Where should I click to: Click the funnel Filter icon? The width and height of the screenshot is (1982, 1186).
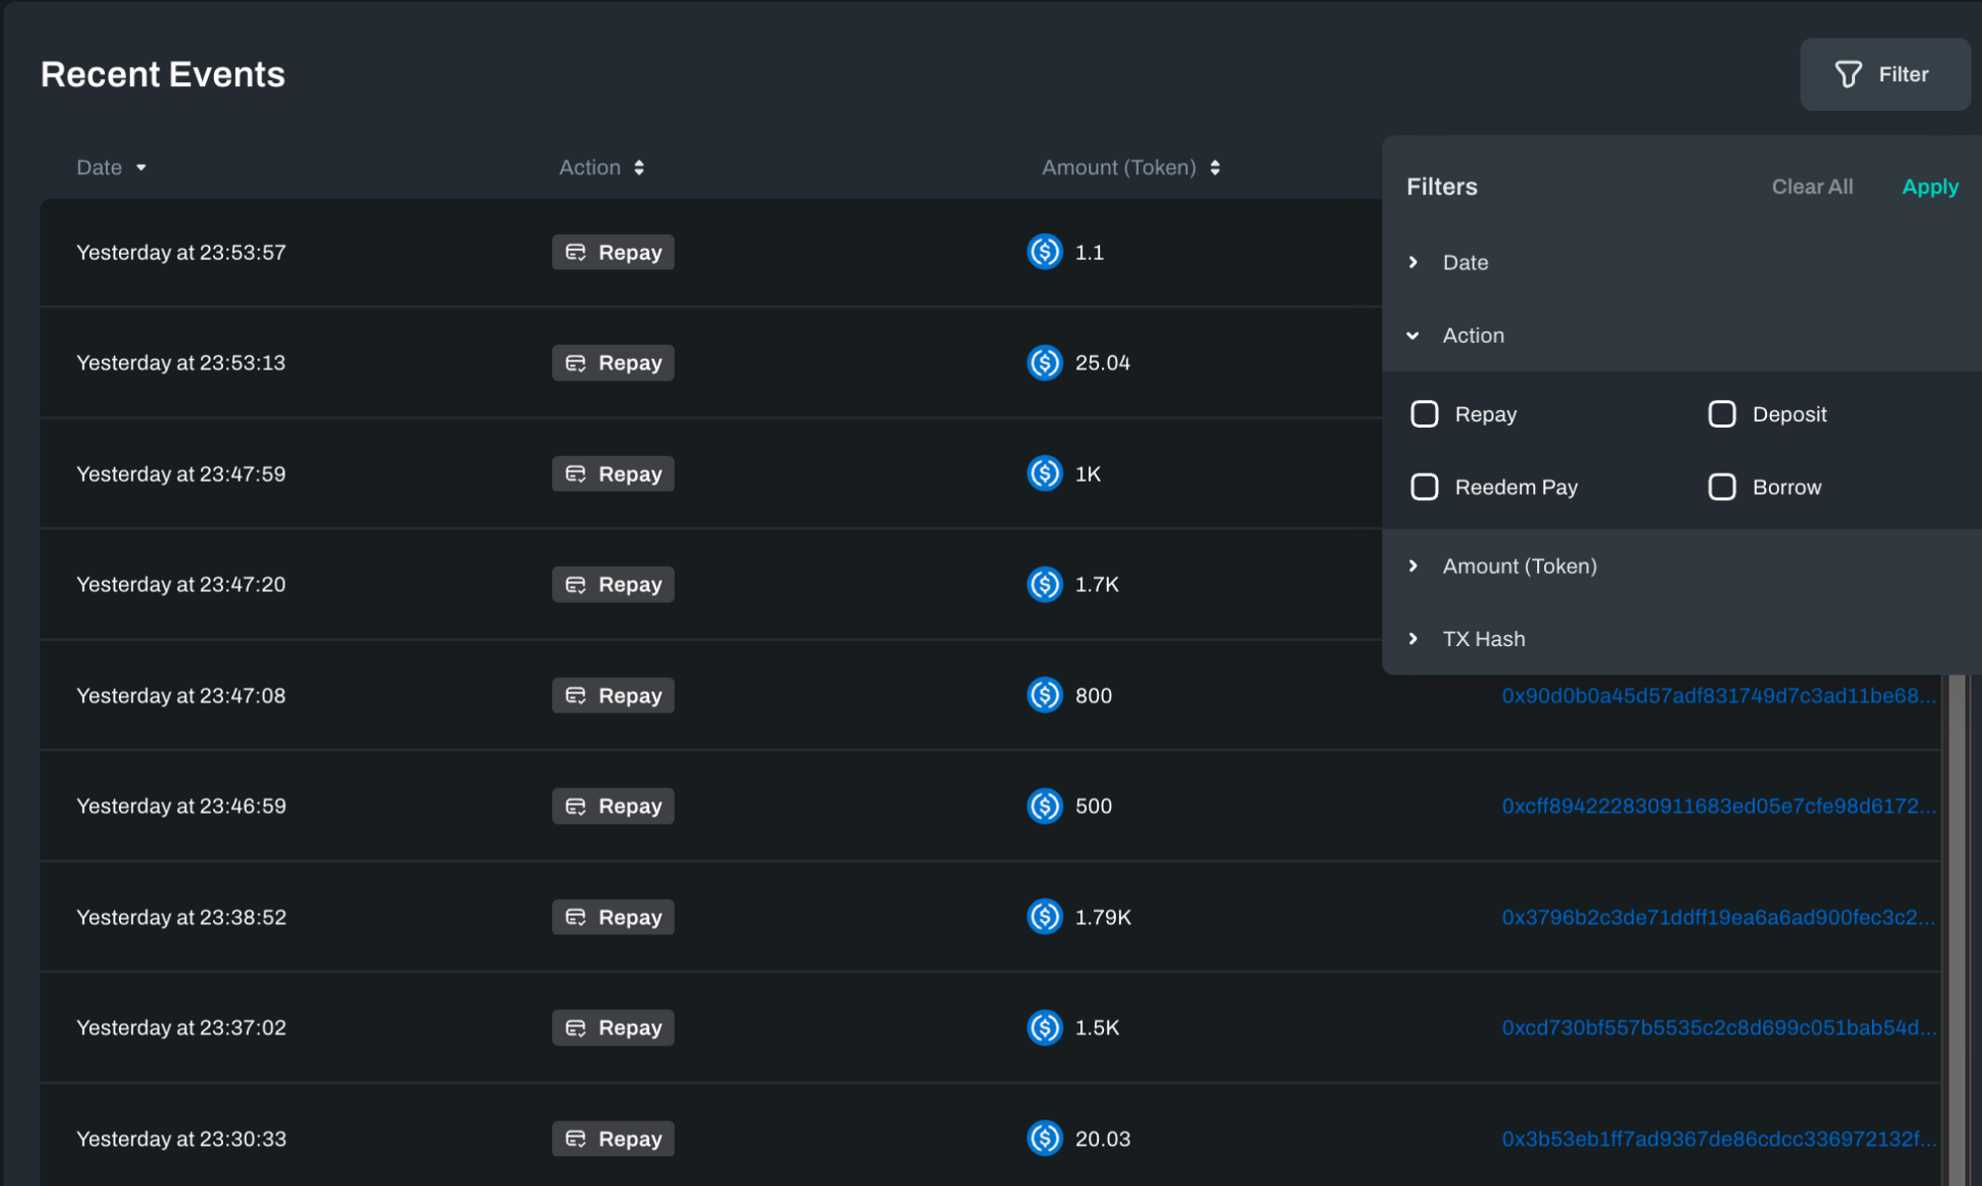(1847, 74)
